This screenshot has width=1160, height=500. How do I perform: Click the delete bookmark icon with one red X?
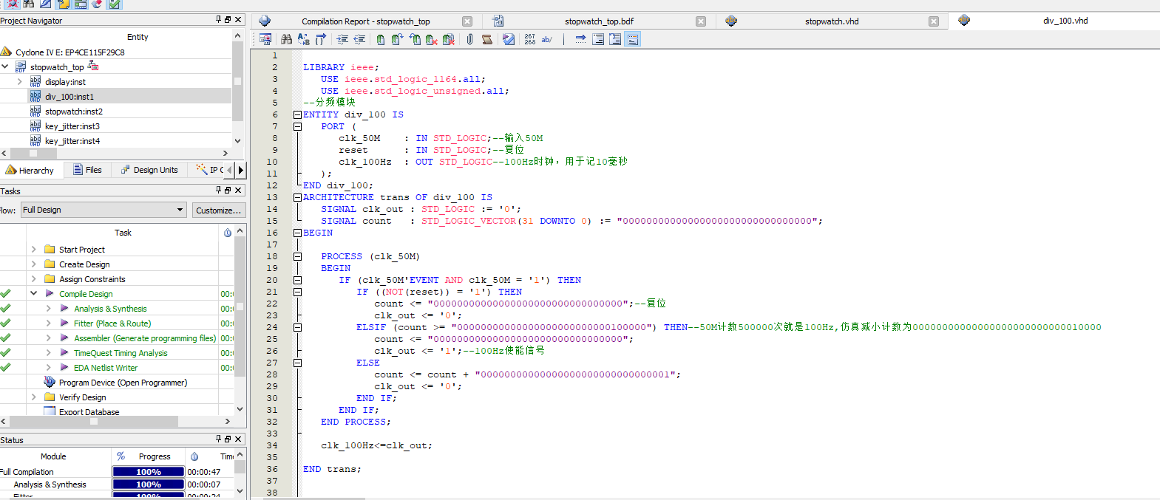click(x=432, y=39)
